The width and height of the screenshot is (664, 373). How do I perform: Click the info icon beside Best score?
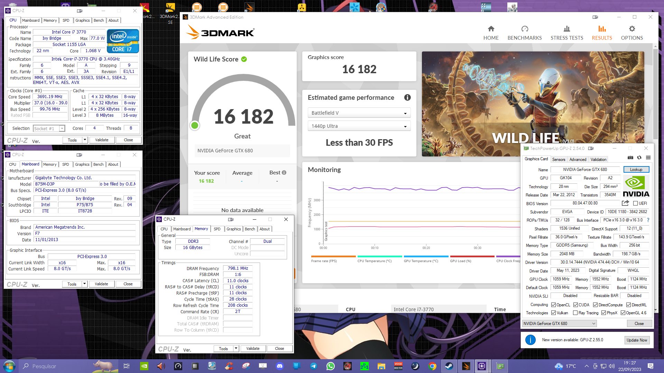[x=284, y=172]
